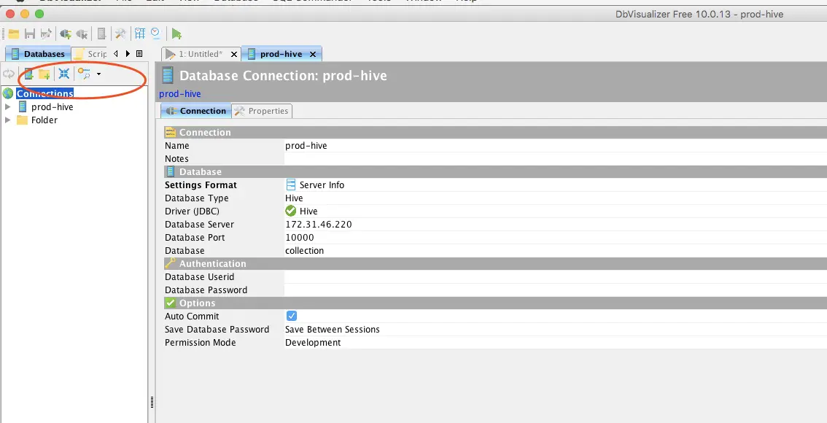The image size is (827, 423).
Task: Close the prod-hive editor tab
Action: pos(313,54)
